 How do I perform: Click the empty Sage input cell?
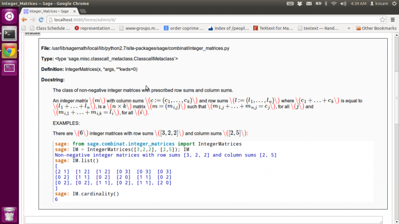[x=203, y=220]
